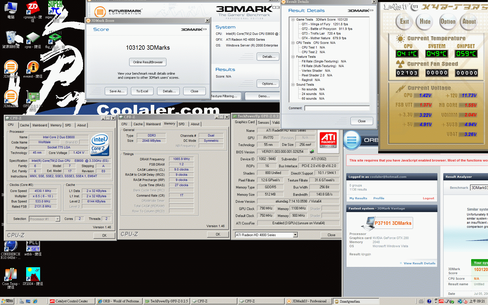Select the Graphics Card tab in GPU-Z
Viewport: 488px width, 305px height.
point(245,122)
